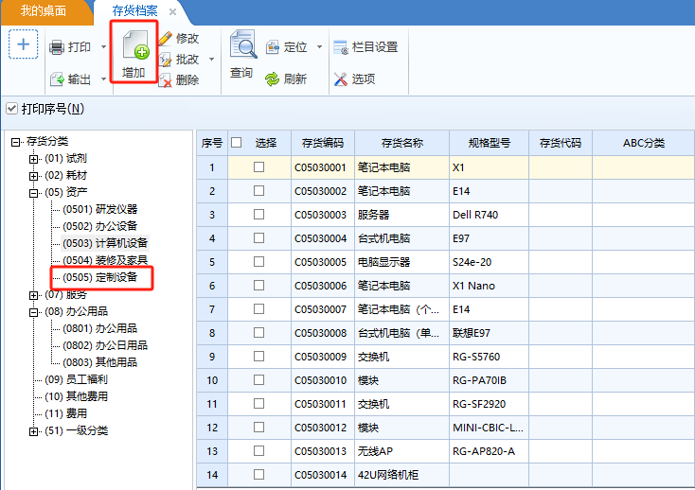This screenshot has width=695, height=490.
Task: Collapse the (08) 办公用品 tree node
Action: (34, 311)
